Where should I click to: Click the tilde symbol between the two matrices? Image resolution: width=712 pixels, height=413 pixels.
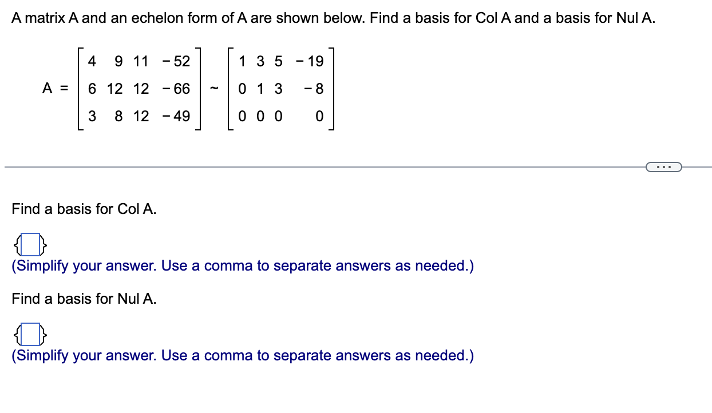click(x=215, y=89)
